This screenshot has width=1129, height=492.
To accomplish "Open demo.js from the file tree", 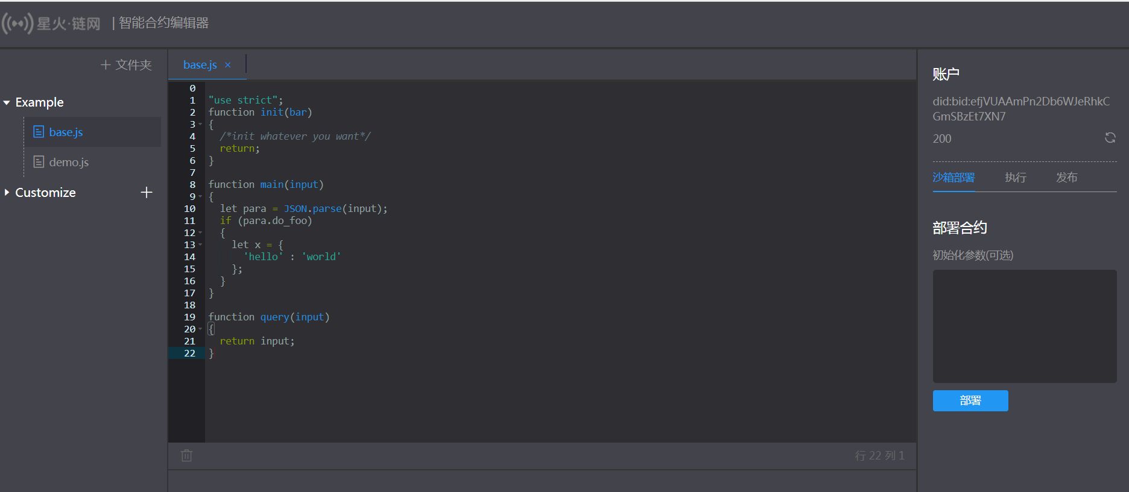I will click(x=69, y=162).
